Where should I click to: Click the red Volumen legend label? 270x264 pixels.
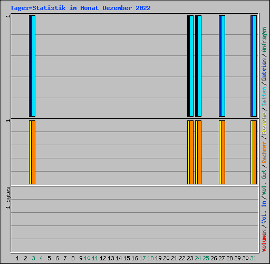pos(264,240)
